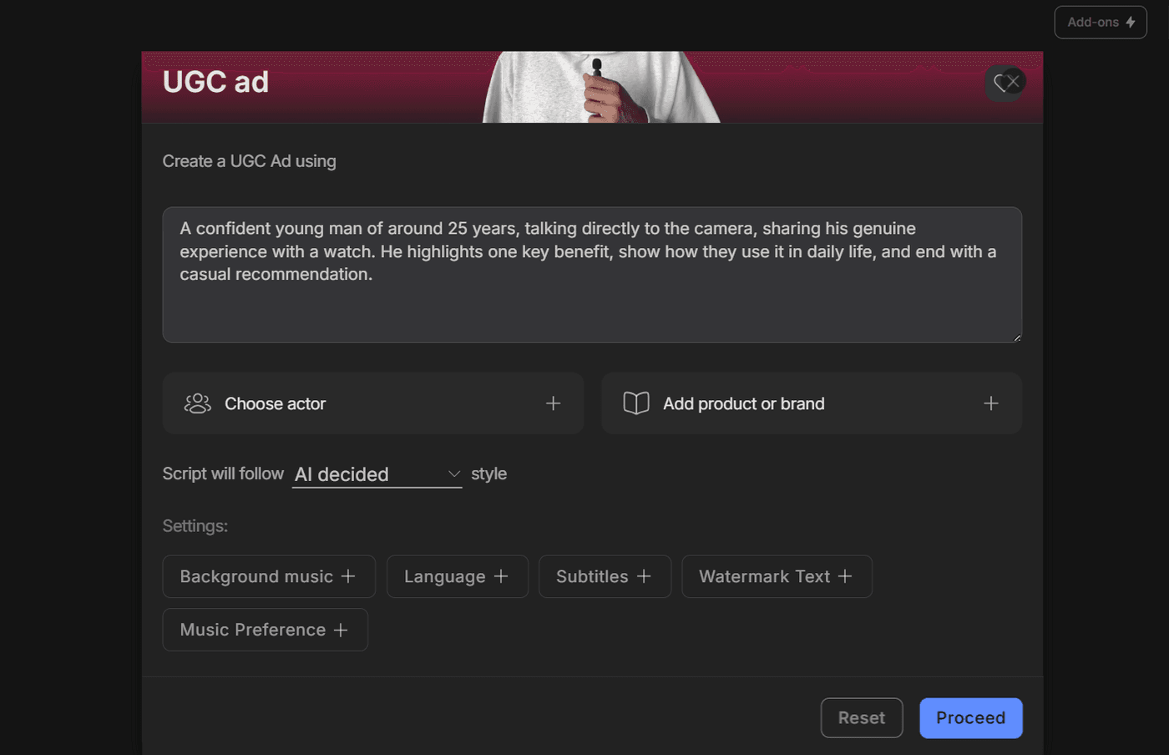The height and width of the screenshot is (755, 1169).
Task: Expand the Choose actor selector
Action: point(373,403)
